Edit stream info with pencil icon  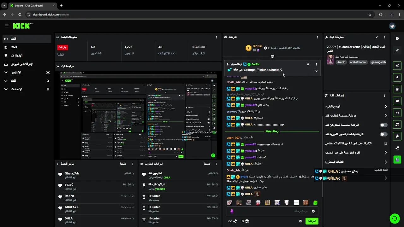(x=377, y=37)
